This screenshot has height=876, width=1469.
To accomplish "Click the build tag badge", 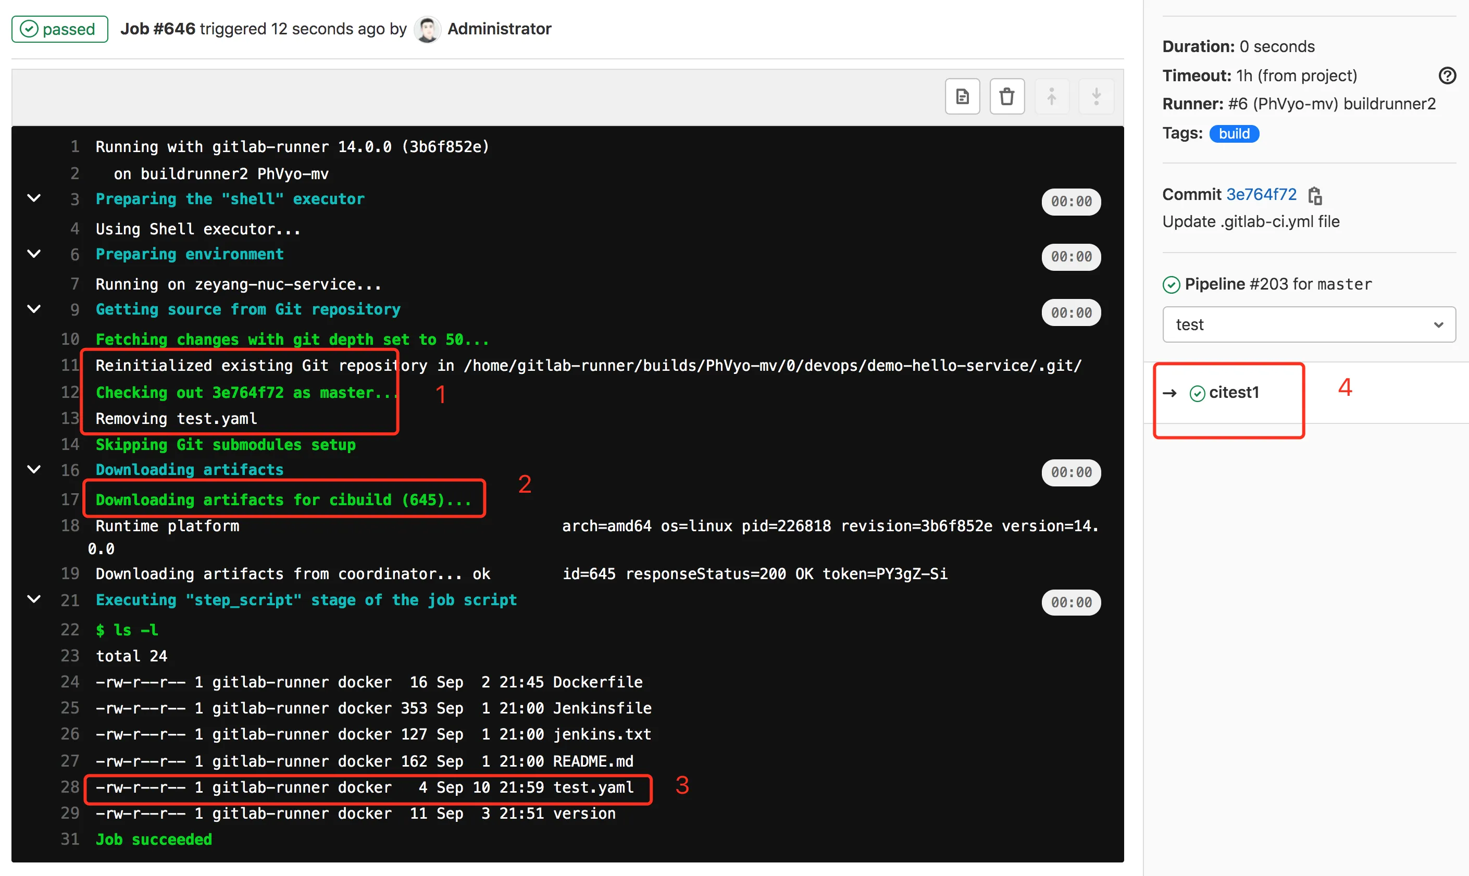I will 1234,134.
